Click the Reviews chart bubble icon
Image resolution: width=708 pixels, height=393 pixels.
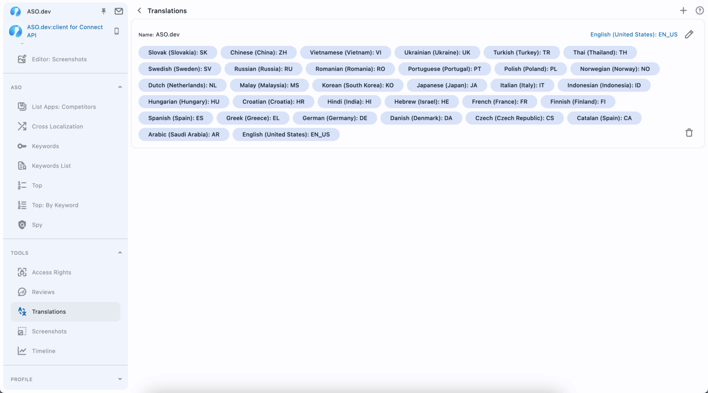click(22, 292)
